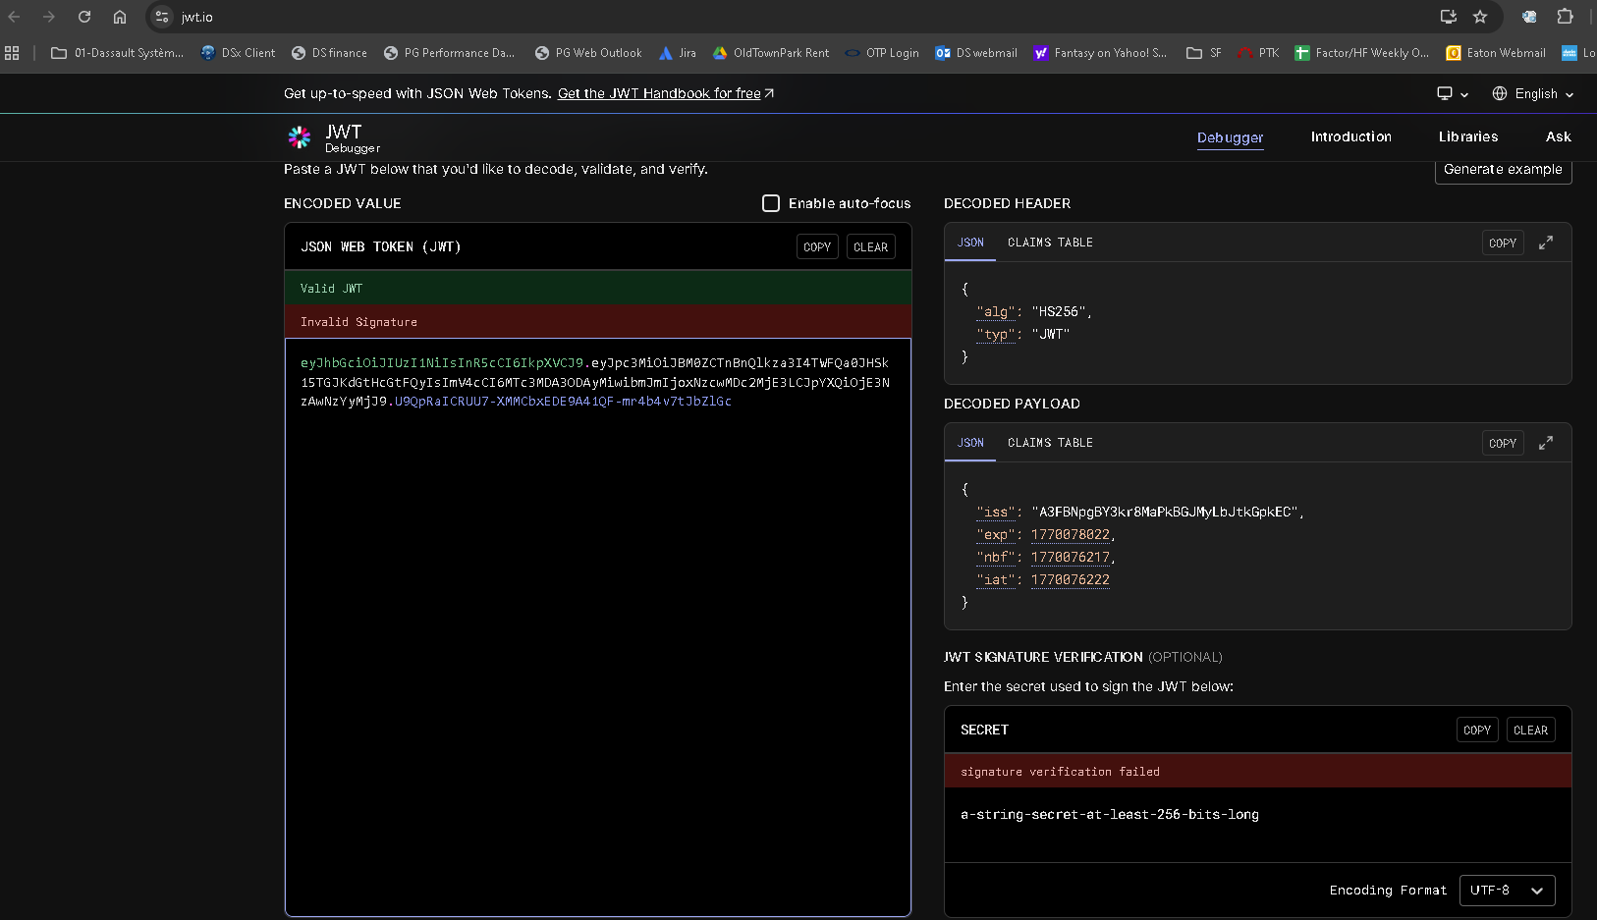Open the Chrome apps grid icon
The height and width of the screenshot is (920, 1597).
coord(12,53)
